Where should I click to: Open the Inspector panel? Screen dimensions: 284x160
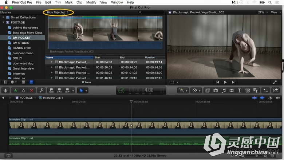coord(265,90)
